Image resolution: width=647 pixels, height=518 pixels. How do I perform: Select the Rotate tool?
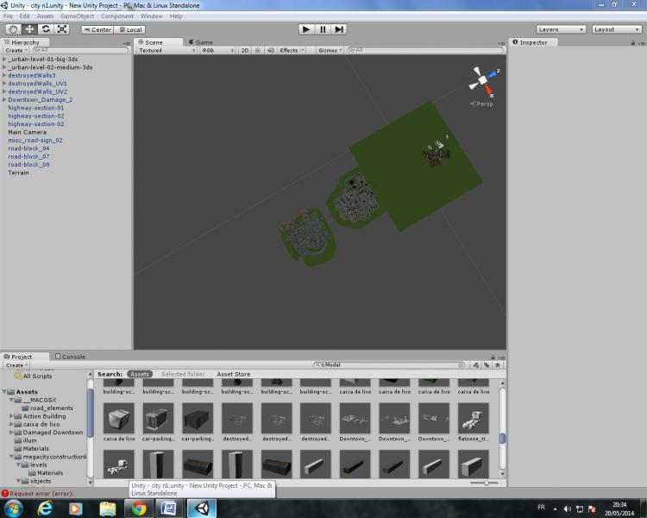coord(46,29)
